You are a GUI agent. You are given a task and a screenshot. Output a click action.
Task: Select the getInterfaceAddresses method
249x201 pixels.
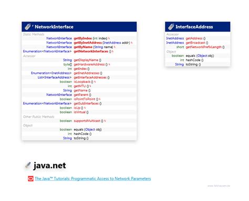click(90, 77)
